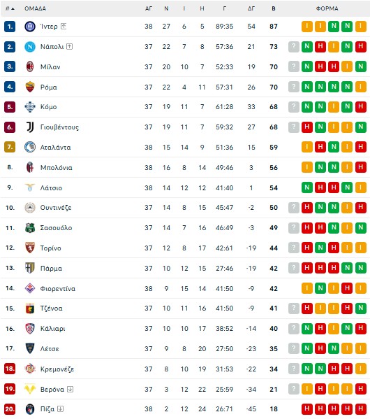Screen dimensions: 370x419
Task: Click the ΦΟΡΜΑ column header
Action: 327,8
